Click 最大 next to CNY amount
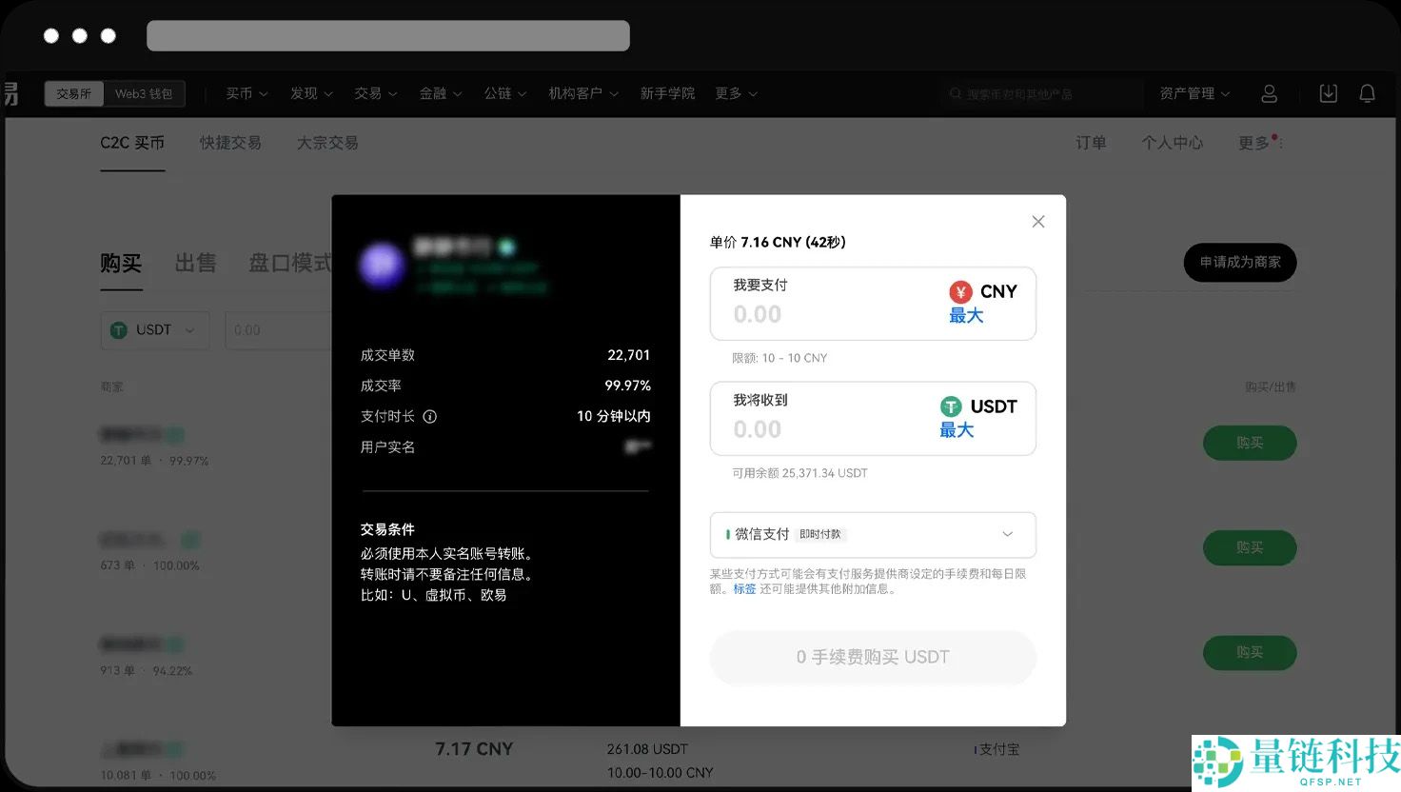Screen dimensions: 1401x792 [964, 315]
